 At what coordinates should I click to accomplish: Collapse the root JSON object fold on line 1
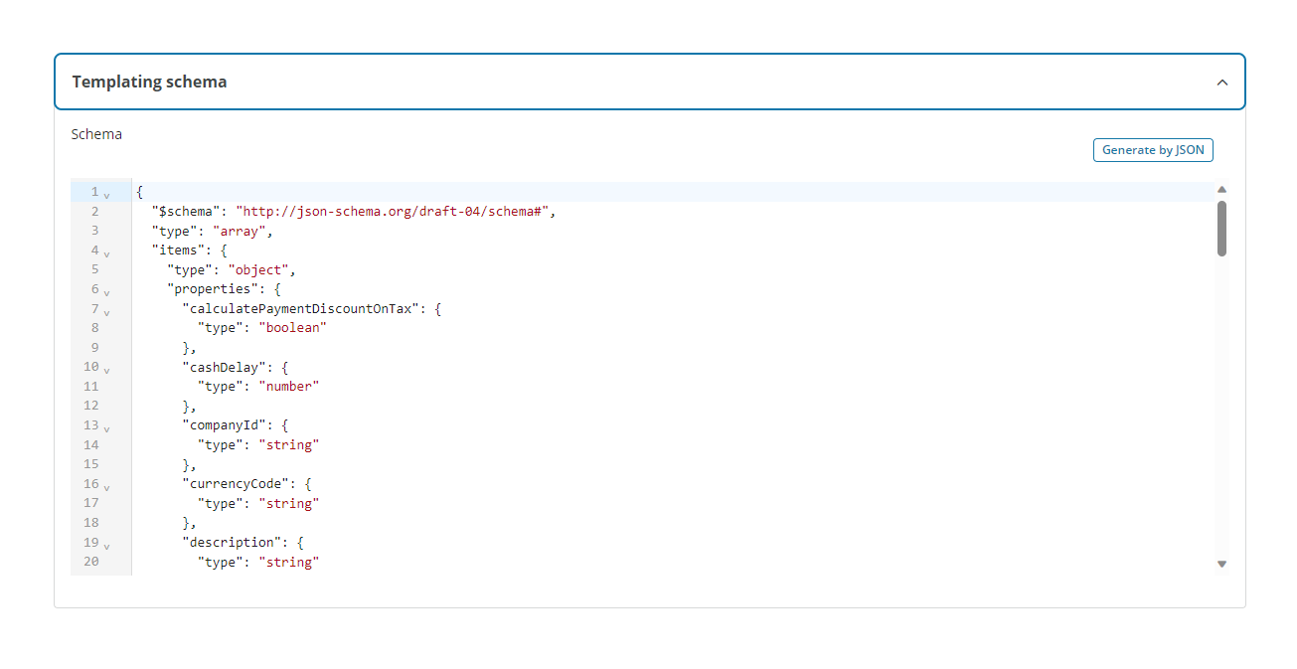106,193
